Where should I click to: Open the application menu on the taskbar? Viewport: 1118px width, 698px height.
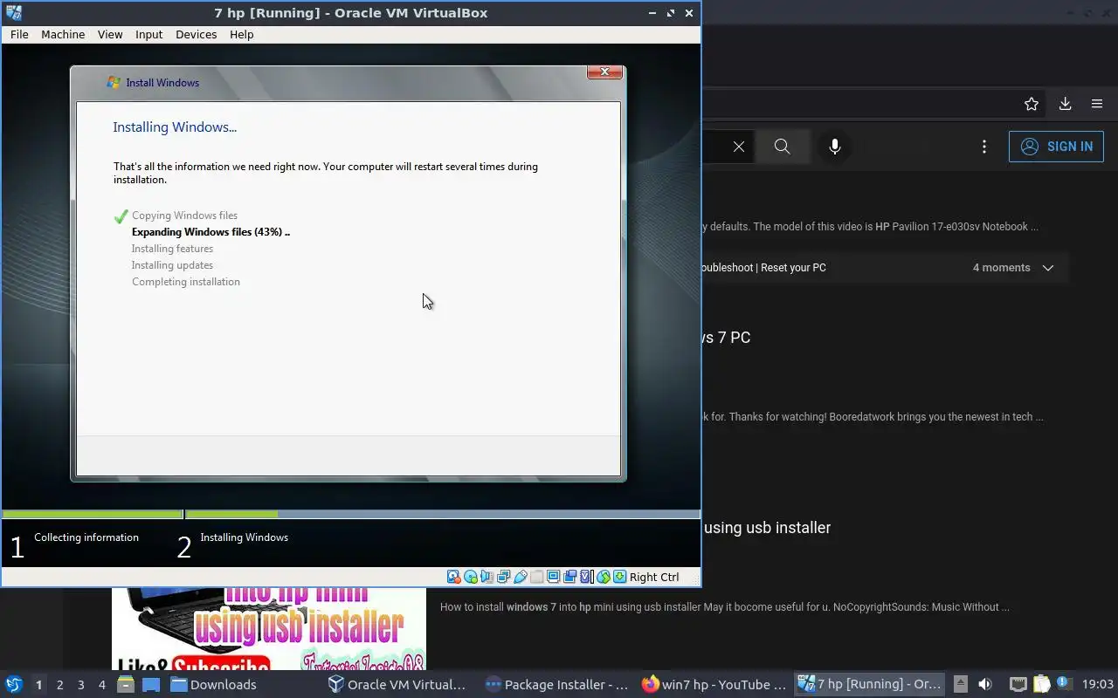point(14,685)
